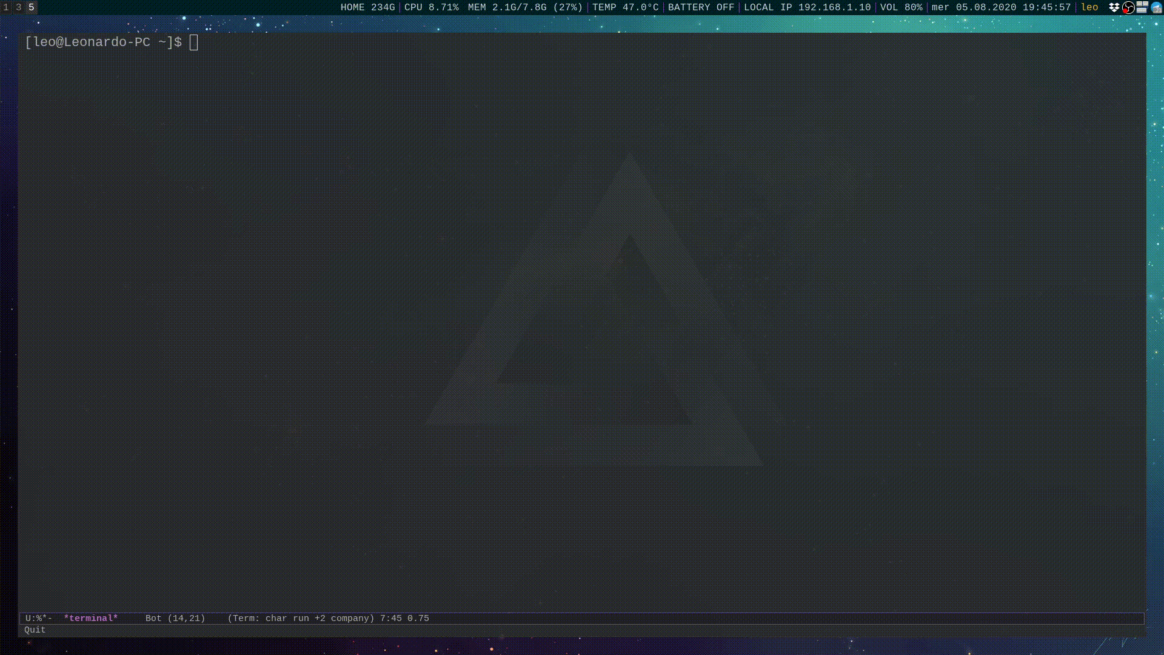
Task: Switch to workspace 3
Action: click(19, 7)
